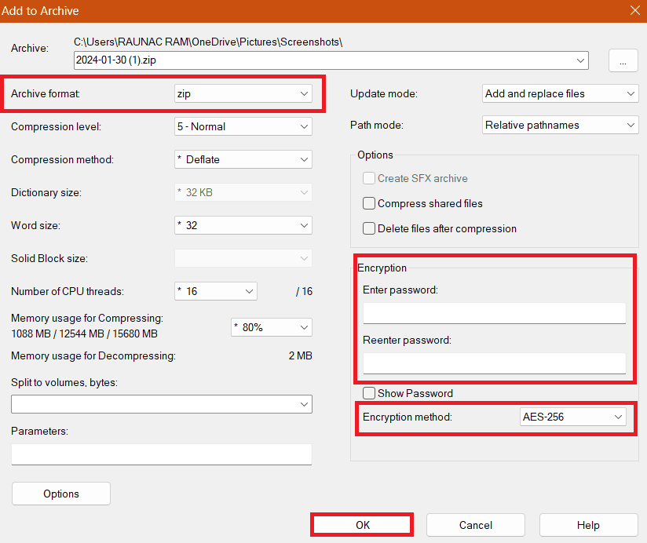Toggle the Show Password checkbox
This screenshot has width=647, height=543.
(369, 393)
